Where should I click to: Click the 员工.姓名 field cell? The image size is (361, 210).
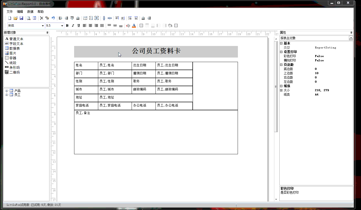tap(115, 65)
